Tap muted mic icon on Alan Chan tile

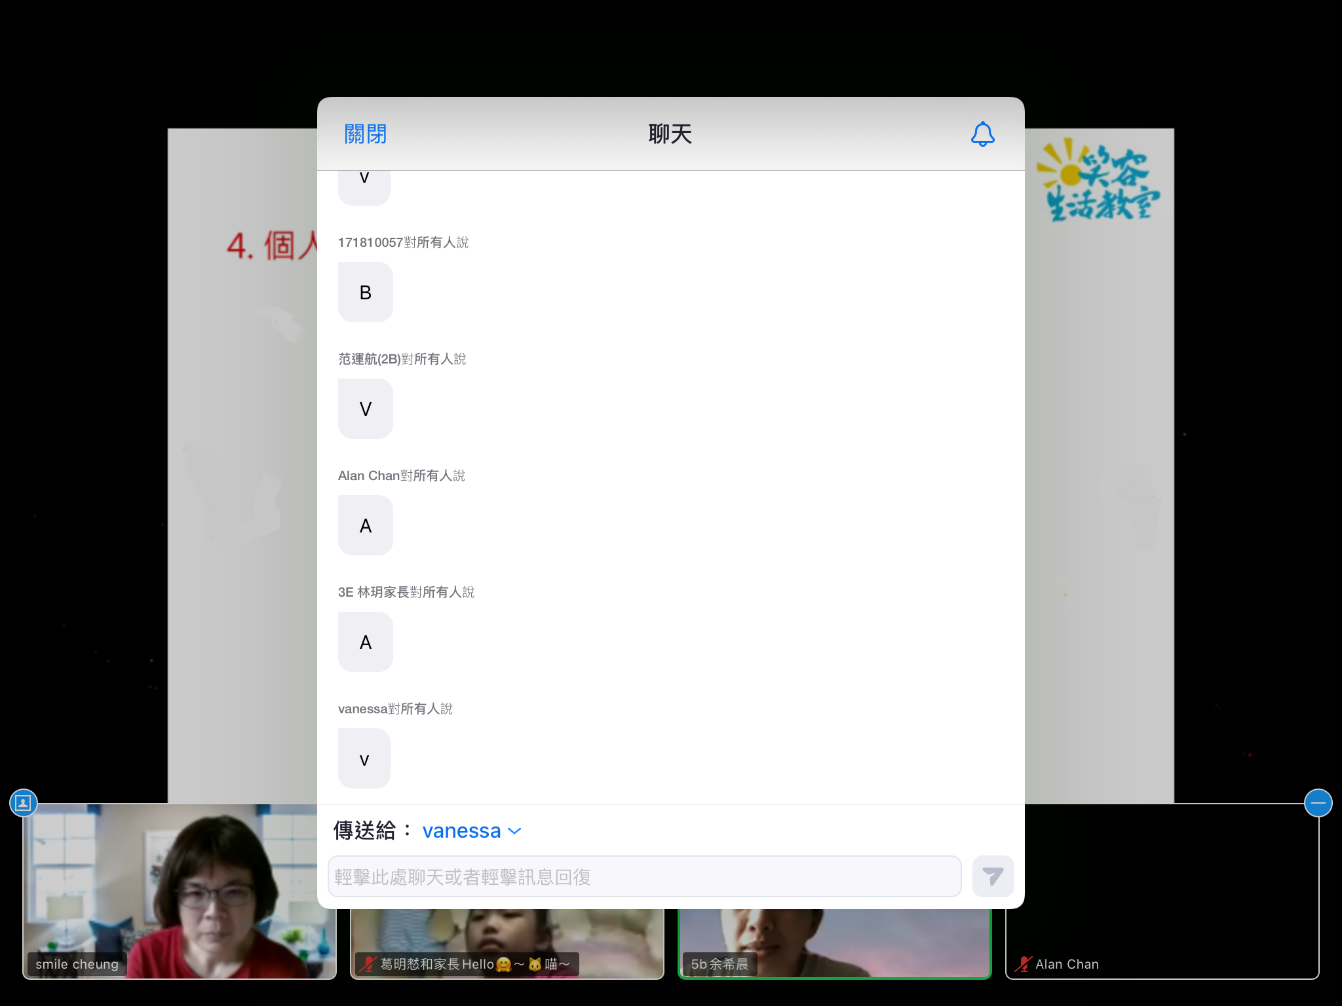pos(1022,964)
